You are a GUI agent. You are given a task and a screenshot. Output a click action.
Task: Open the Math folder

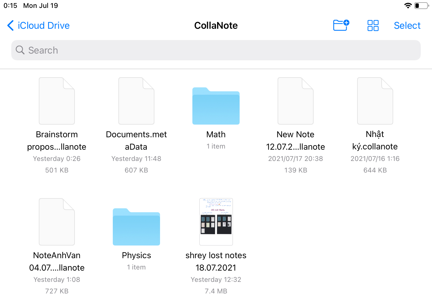pyautogui.click(x=216, y=106)
